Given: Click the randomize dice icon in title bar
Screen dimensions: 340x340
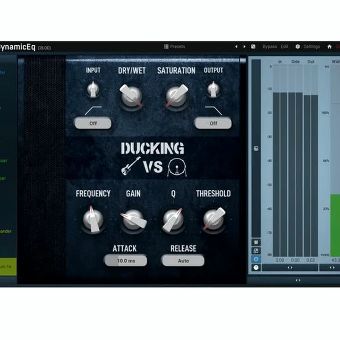Looking at the screenshot, I should [x=253, y=47].
